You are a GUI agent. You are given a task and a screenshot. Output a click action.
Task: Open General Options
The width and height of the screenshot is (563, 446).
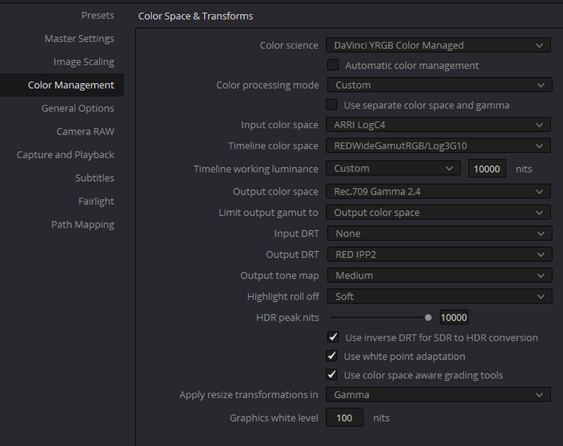[x=78, y=108]
